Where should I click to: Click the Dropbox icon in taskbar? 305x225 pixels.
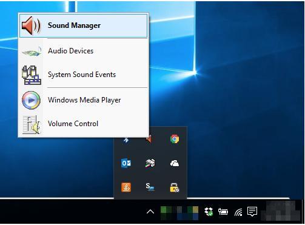tap(209, 212)
